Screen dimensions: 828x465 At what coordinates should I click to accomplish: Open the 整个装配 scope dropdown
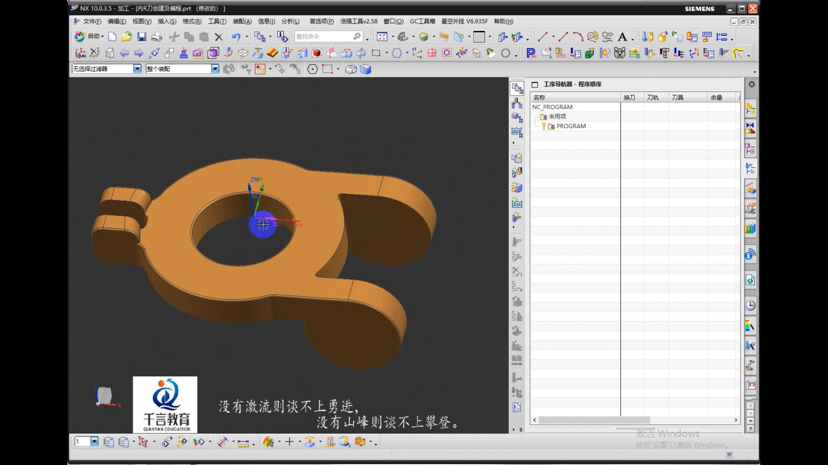pos(215,69)
